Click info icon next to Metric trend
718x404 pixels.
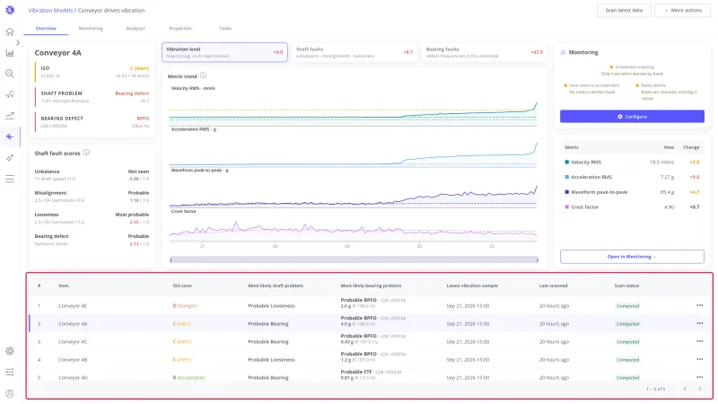pyautogui.click(x=204, y=75)
